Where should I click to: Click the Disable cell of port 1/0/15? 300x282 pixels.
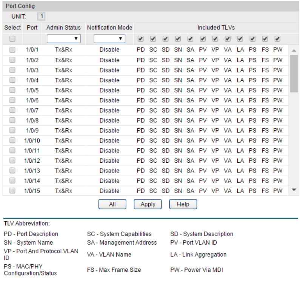tap(109, 191)
